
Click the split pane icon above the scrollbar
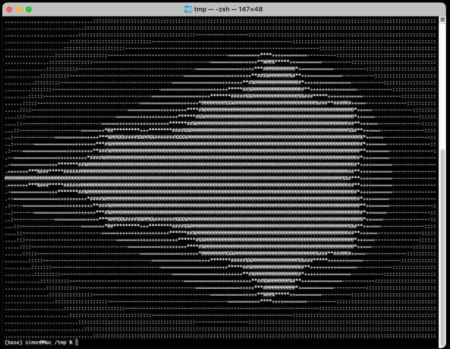point(442,20)
